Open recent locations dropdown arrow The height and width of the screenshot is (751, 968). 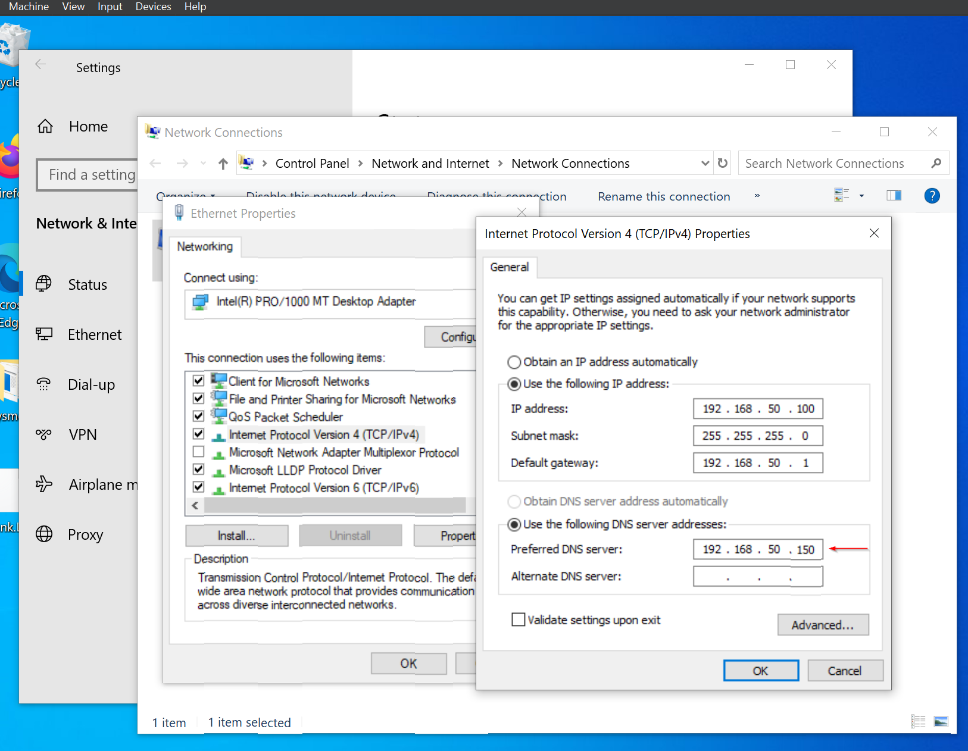(x=203, y=164)
